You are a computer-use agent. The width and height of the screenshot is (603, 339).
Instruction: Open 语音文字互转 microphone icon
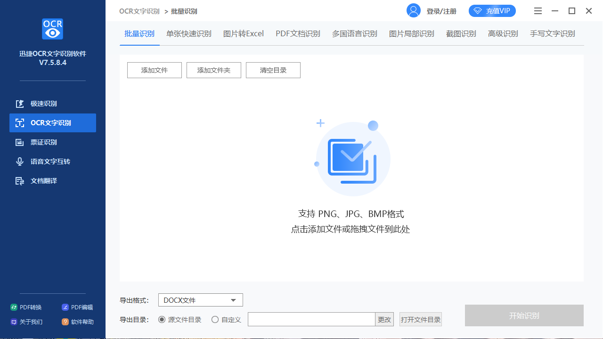click(x=20, y=161)
